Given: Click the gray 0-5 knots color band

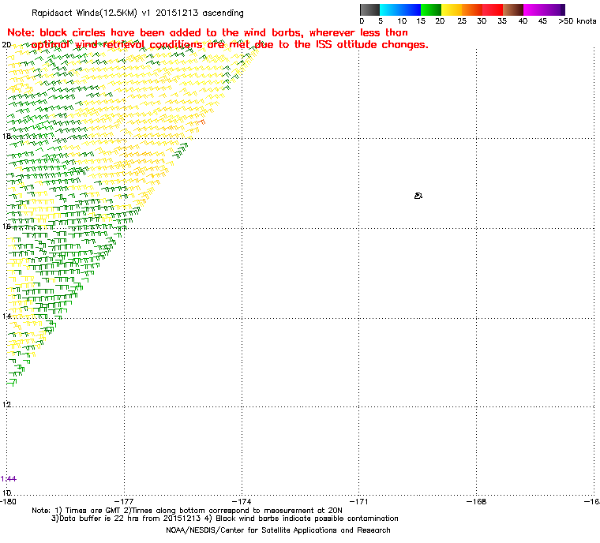Looking at the screenshot, I should point(369,9).
